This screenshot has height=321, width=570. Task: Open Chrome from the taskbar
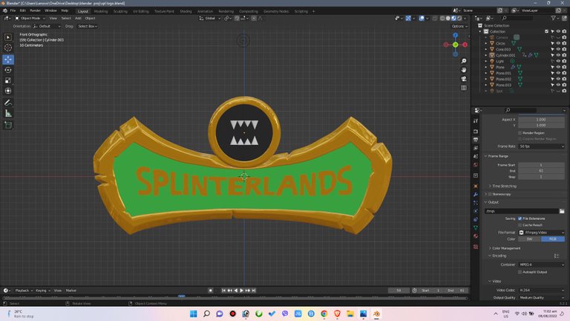[x=324, y=314]
